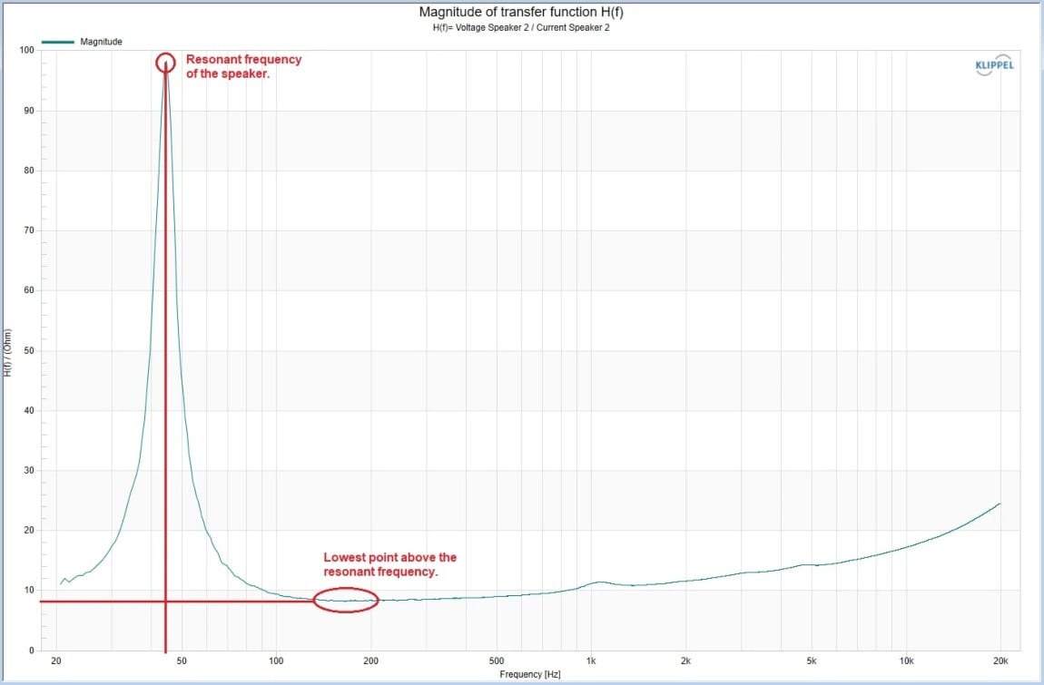
Task: Select the 100 Ohm tick at the top of the y-axis
Action: coord(26,50)
